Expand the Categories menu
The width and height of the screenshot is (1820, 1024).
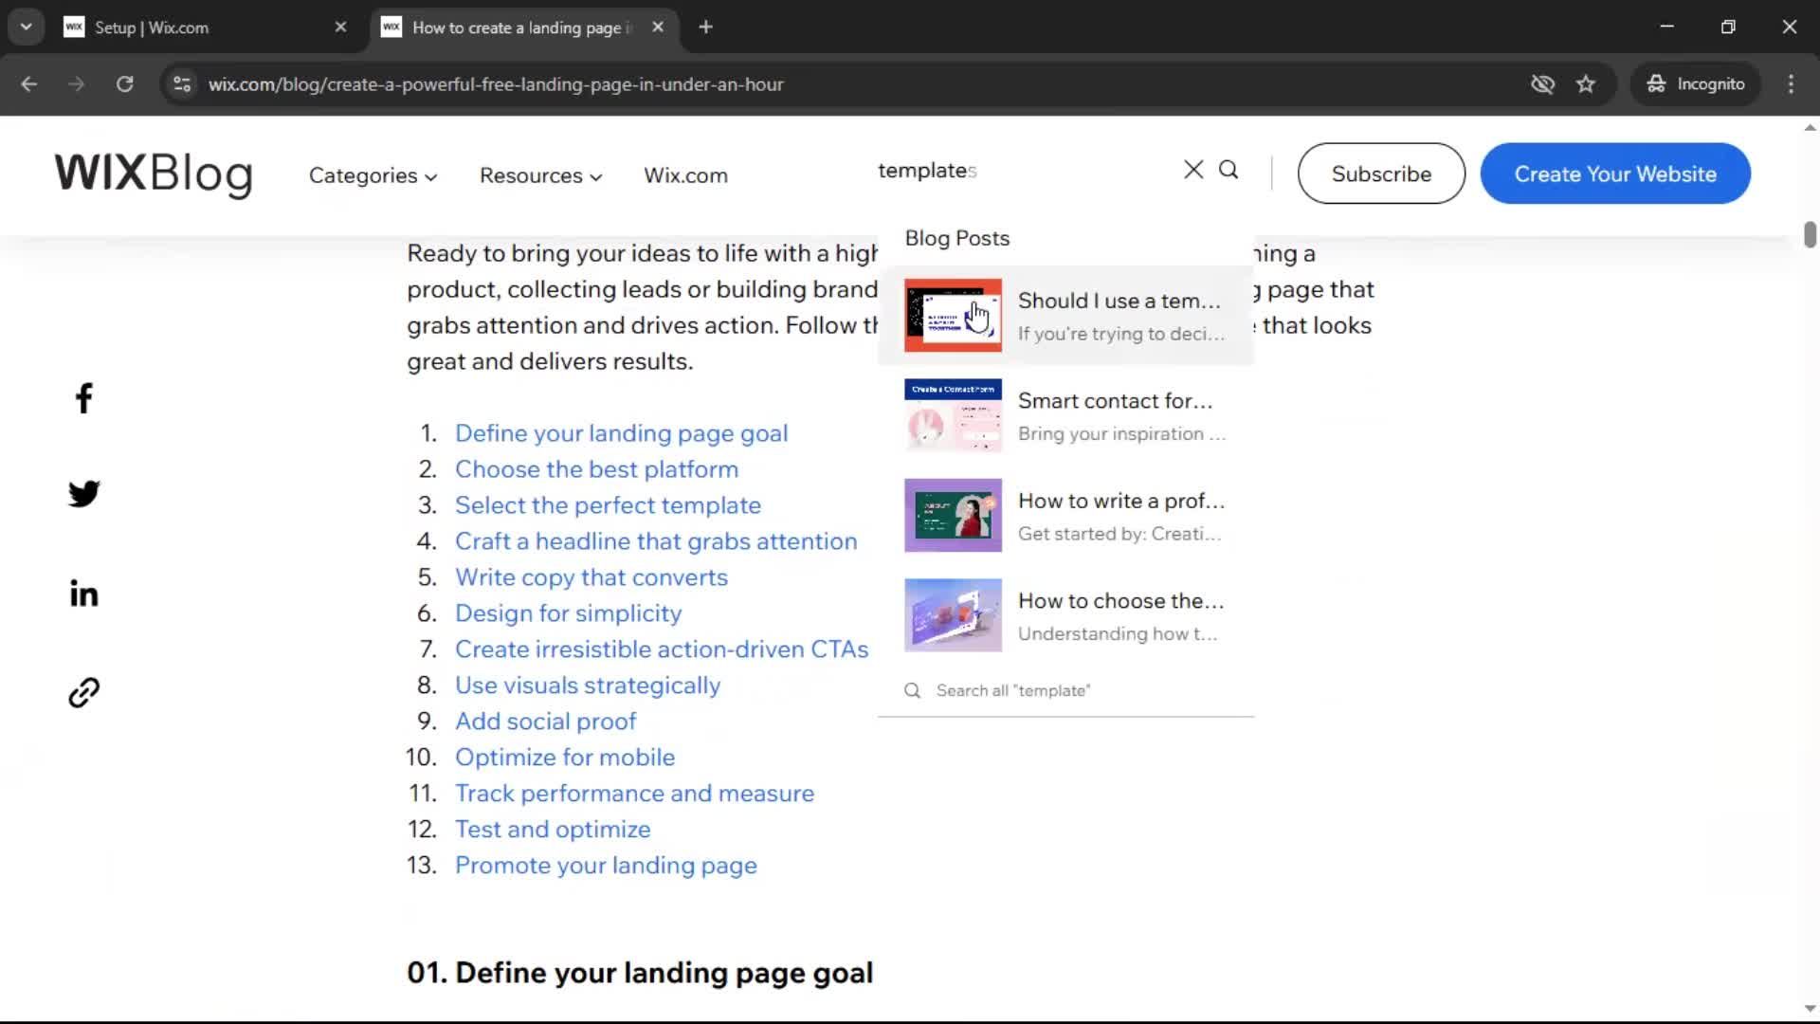tap(373, 175)
